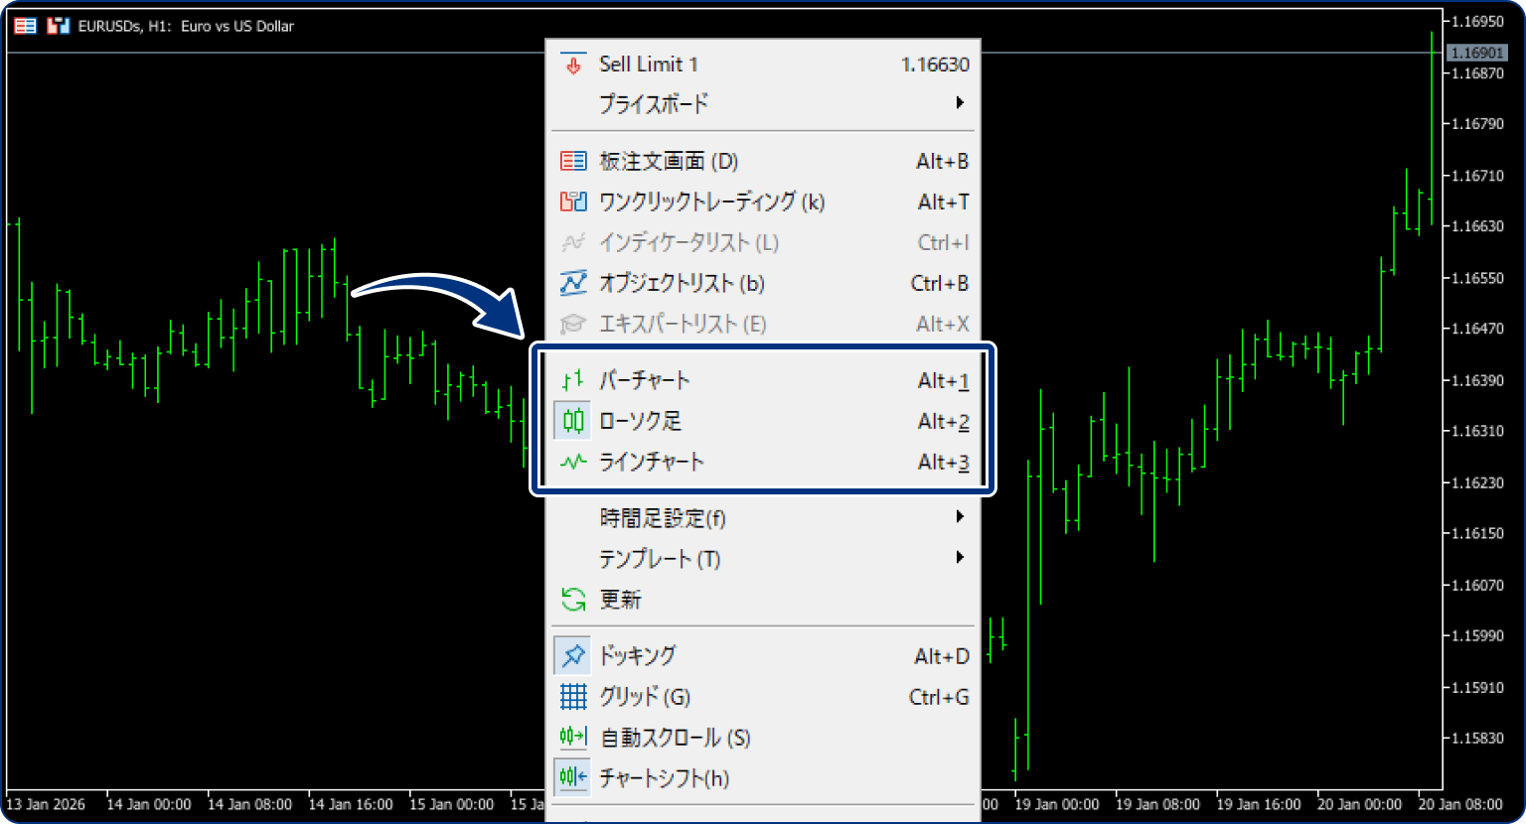The height and width of the screenshot is (824, 1526).
Task: Click the refresh (更新) icon
Action: [572, 600]
